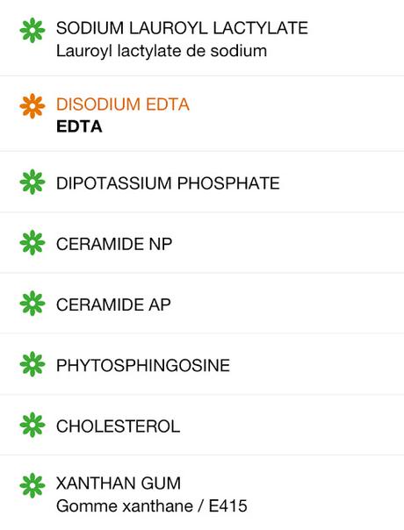Open XANTHAN GUM ingredient title
Screen dimensions: 404x530
coord(119,483)
